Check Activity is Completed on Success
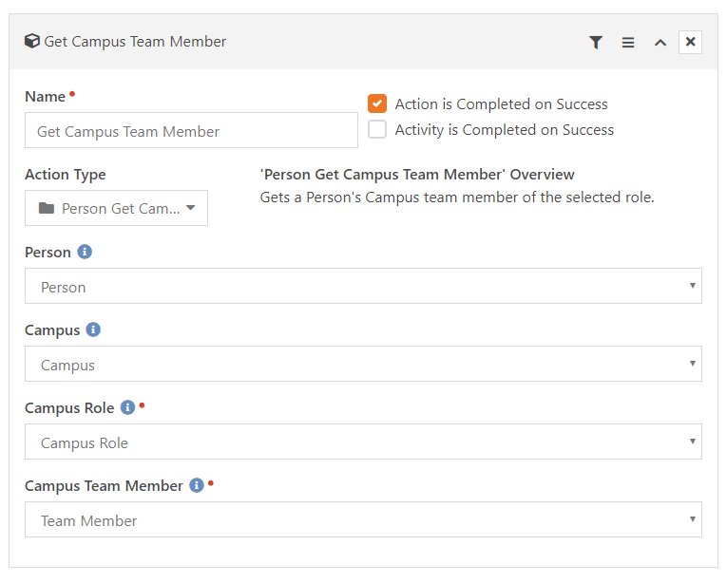Screen dimensions: 727x583 click(x=377, y=129)
